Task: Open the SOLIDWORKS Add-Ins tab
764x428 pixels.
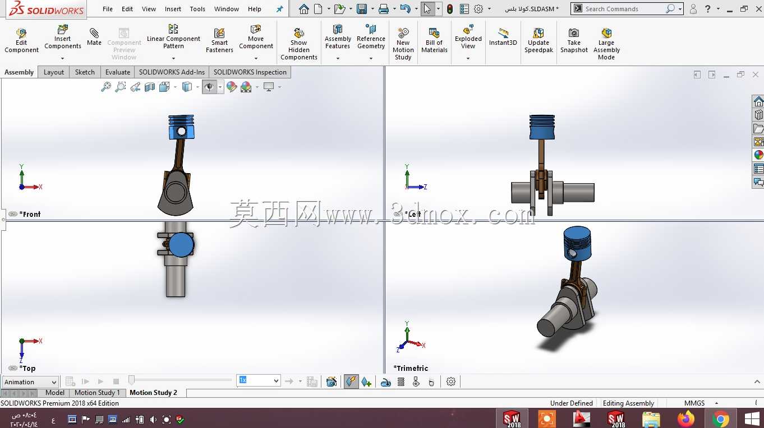Action: [172, 72]
